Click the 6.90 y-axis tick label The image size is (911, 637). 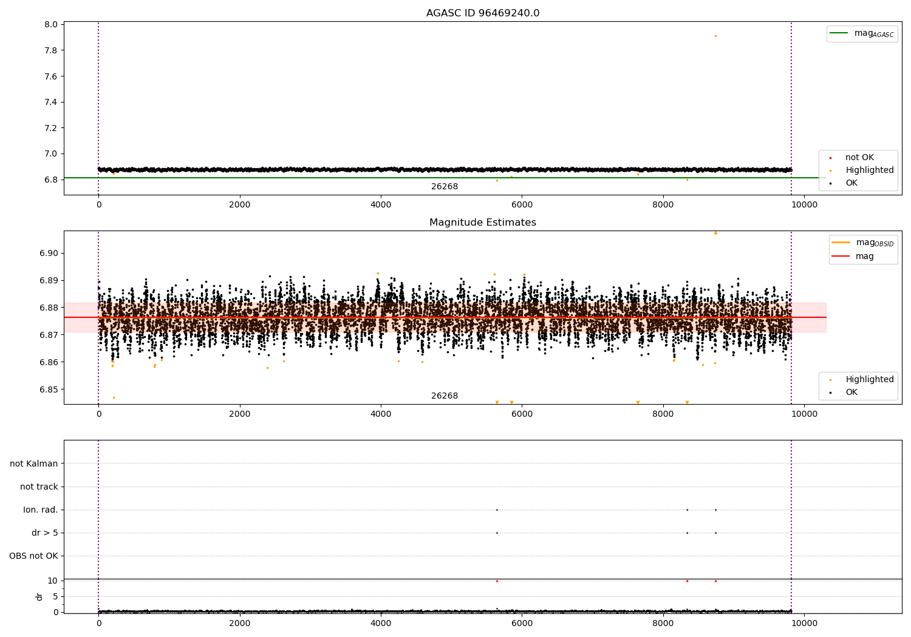click(49, 254)
